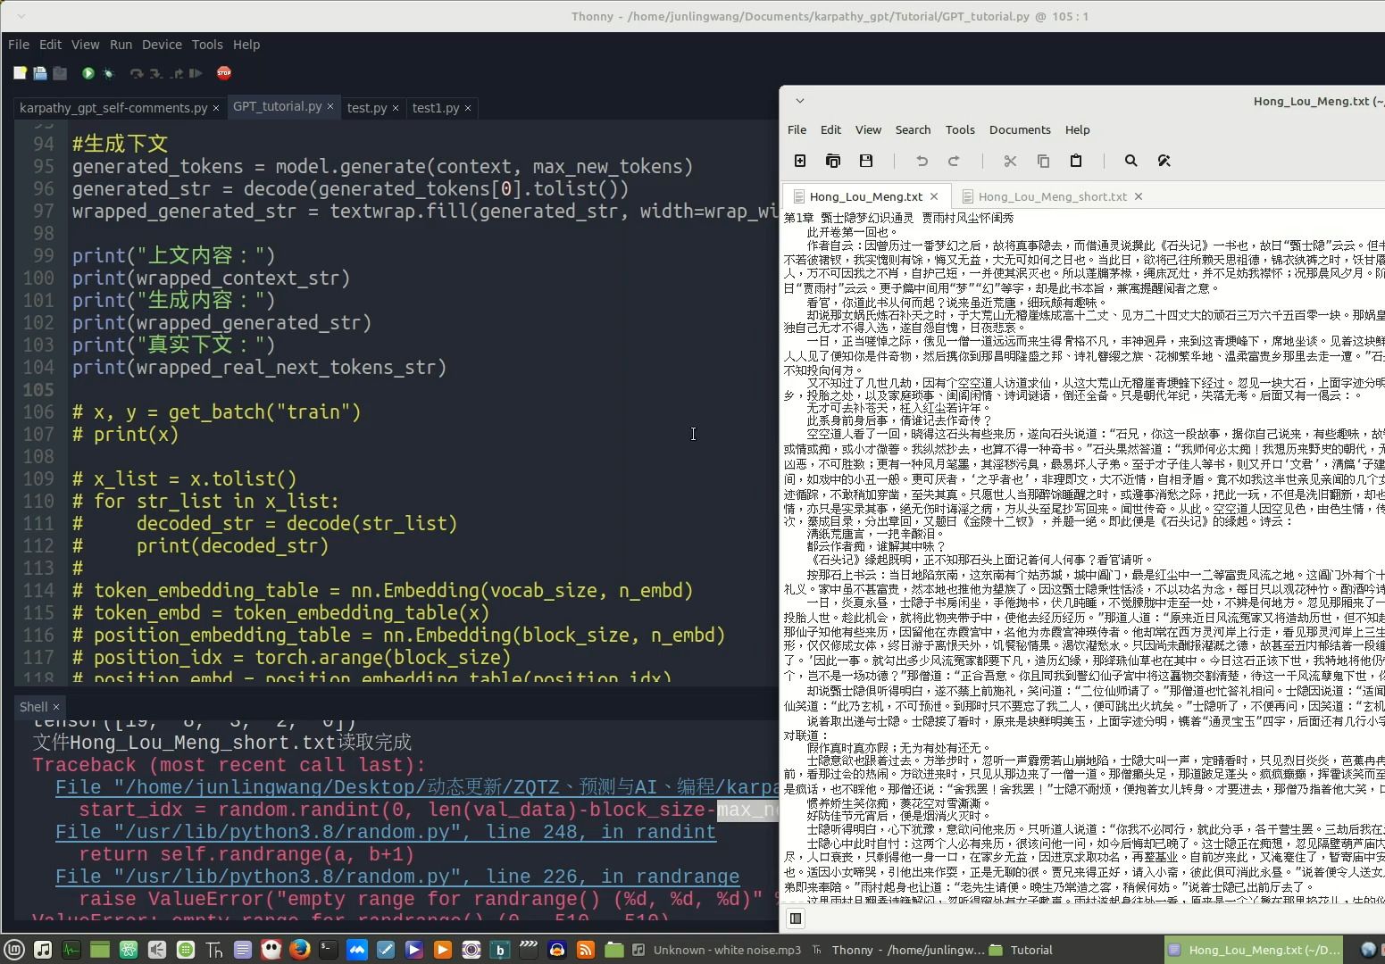
Task: Open Thonny's Edit menu
Action: coord(50,45)
